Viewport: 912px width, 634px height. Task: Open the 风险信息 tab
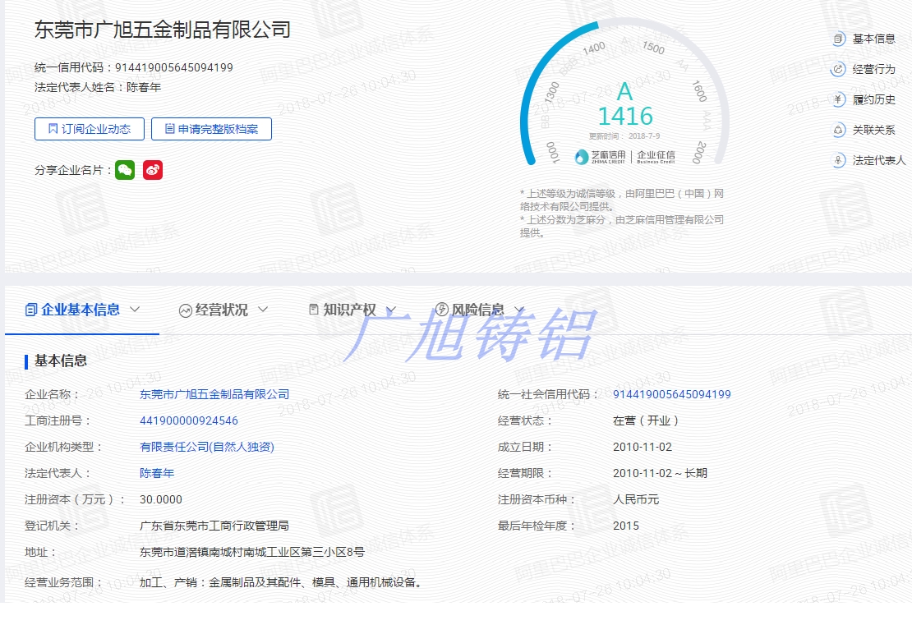(x=477, y=310)
